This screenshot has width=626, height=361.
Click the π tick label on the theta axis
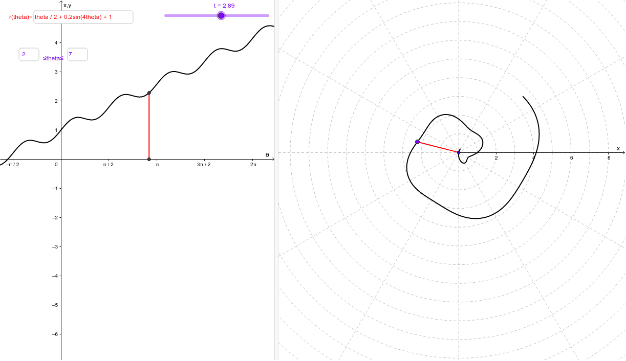[157, 164]
